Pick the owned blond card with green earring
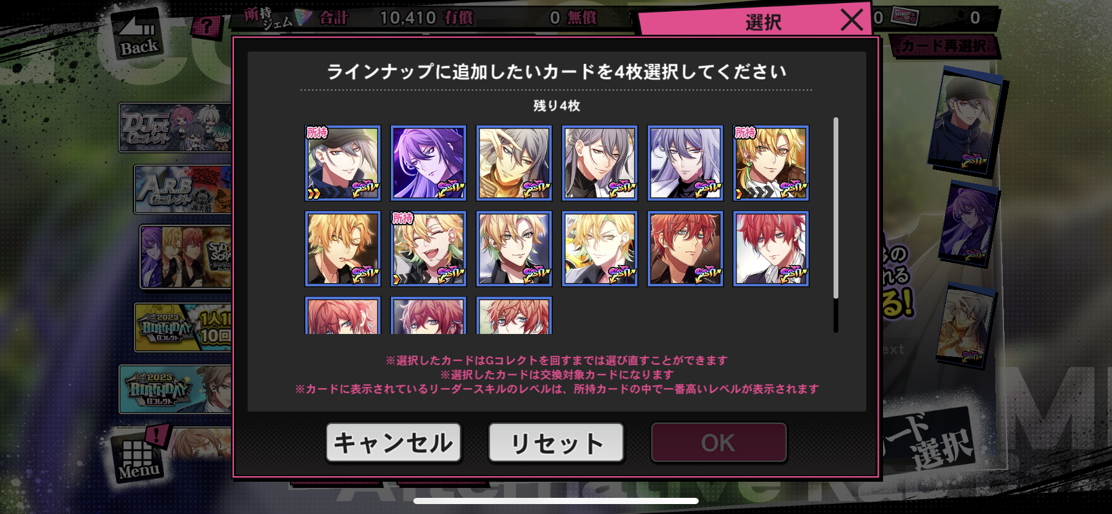Screen dimensions: 1112x514 pyautogui.click(x=771, y=163)
